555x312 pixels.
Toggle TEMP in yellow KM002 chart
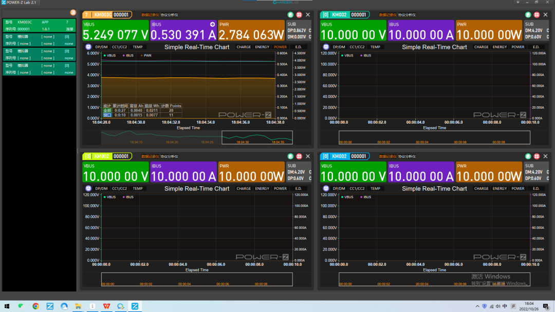pos(138,189)
